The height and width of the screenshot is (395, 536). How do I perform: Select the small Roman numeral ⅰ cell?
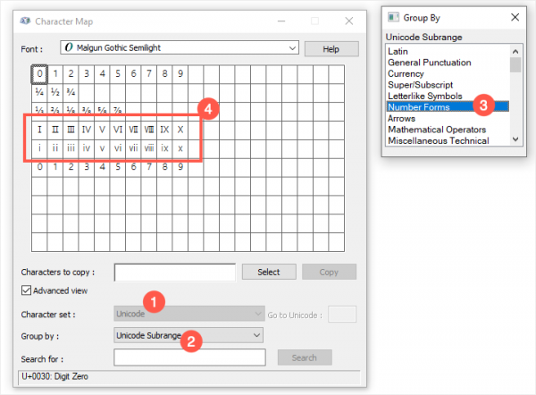(39, 148)
